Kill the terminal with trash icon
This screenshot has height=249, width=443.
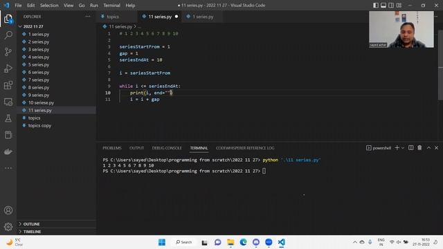(419, 147)
